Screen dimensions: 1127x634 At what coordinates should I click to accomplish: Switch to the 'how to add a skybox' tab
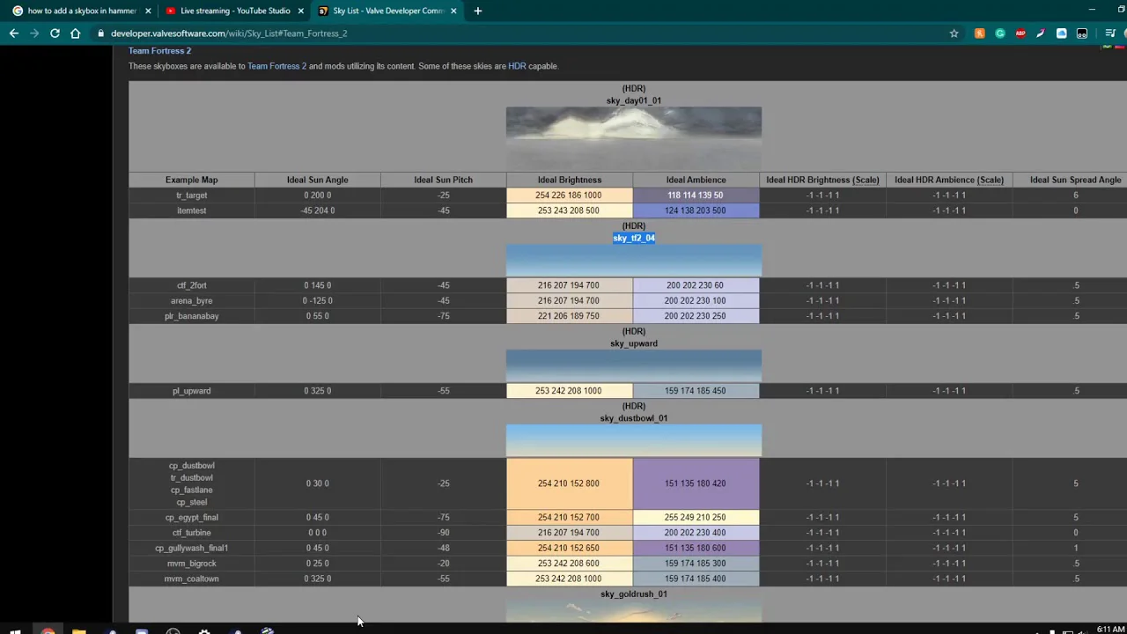81,11
